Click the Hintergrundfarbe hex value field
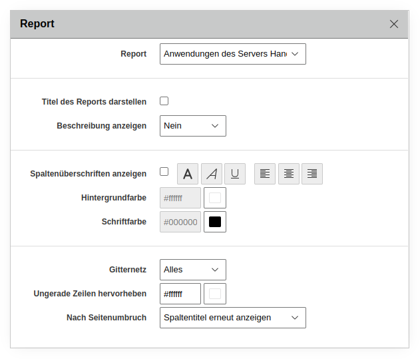Viewport: 420px width, 359px height. pyautogui.click(x=180, y=198)
